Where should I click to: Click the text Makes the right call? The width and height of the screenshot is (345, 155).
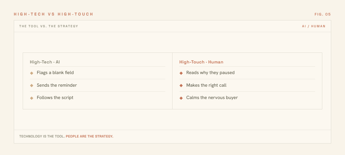(206, 85)
